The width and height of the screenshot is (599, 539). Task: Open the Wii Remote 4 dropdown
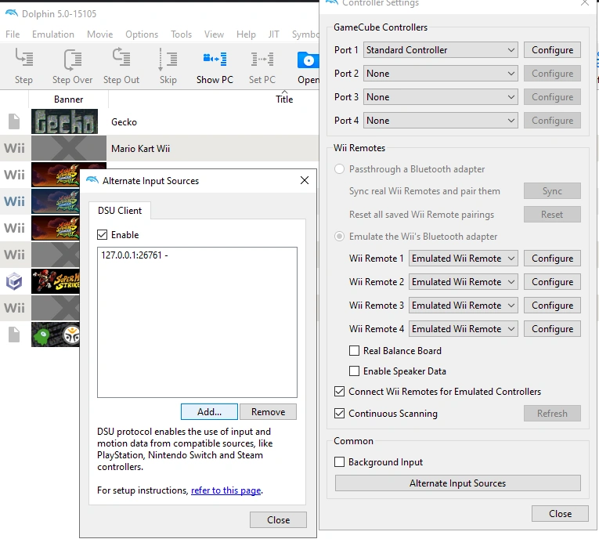(464, 329)
